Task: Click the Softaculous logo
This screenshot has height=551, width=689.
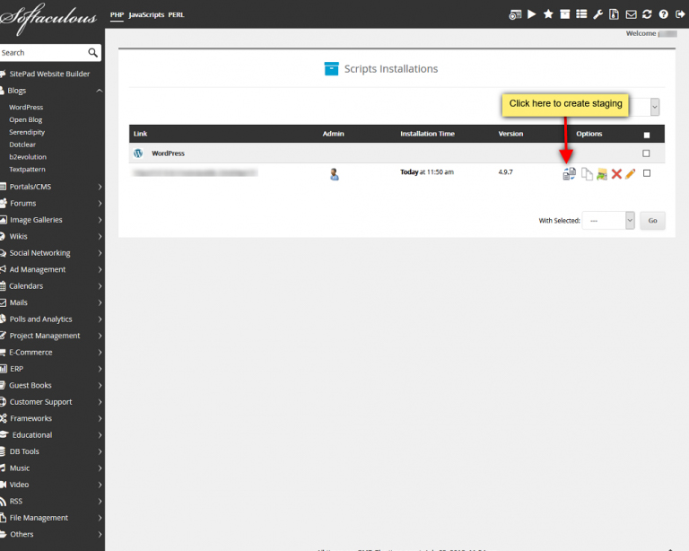Action: (48, 18)
